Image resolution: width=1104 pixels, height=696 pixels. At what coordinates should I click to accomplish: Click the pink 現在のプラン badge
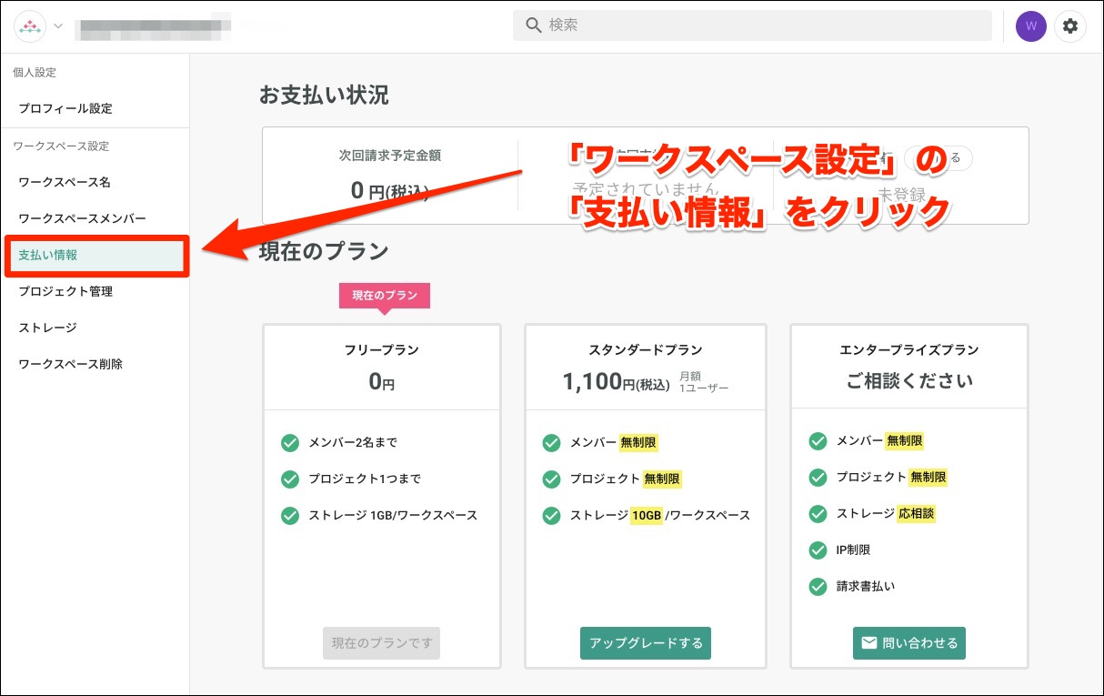tap(384, 296)
